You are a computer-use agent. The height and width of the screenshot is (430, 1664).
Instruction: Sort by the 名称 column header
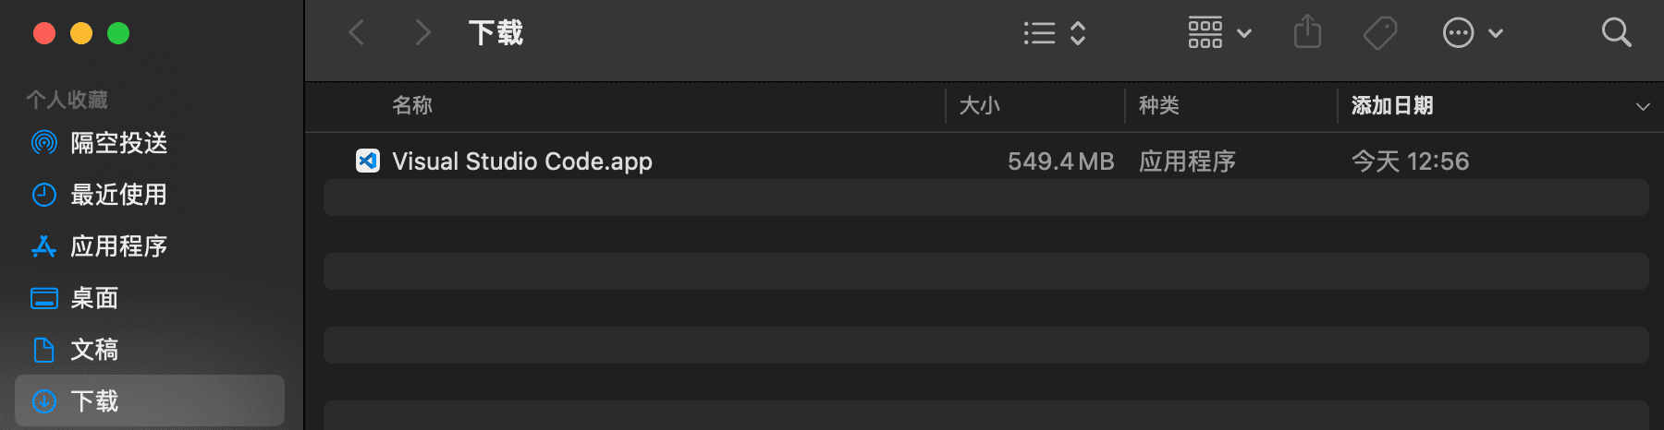point(412,106)
